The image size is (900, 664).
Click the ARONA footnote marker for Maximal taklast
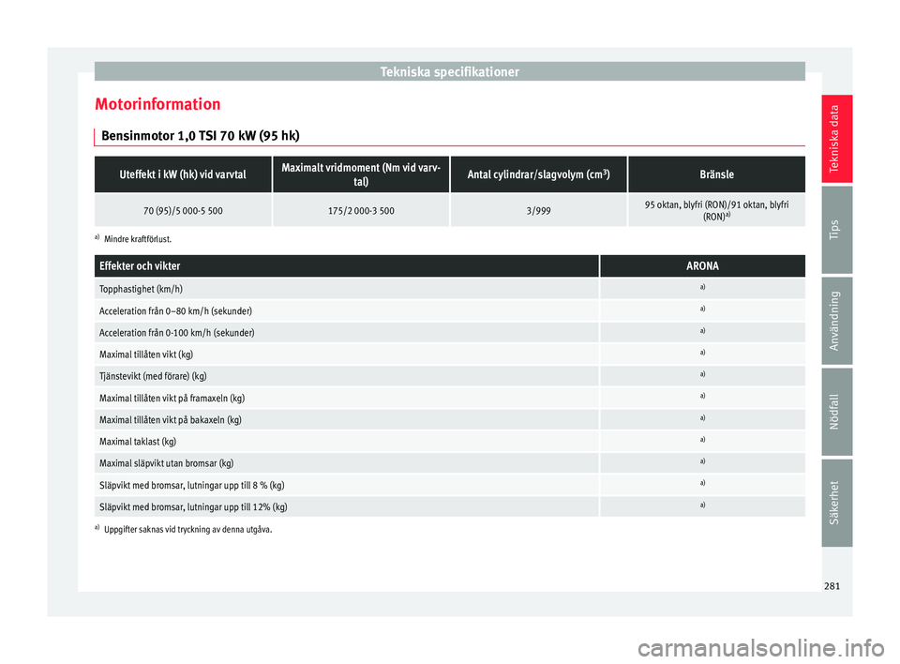click(702, 440)
